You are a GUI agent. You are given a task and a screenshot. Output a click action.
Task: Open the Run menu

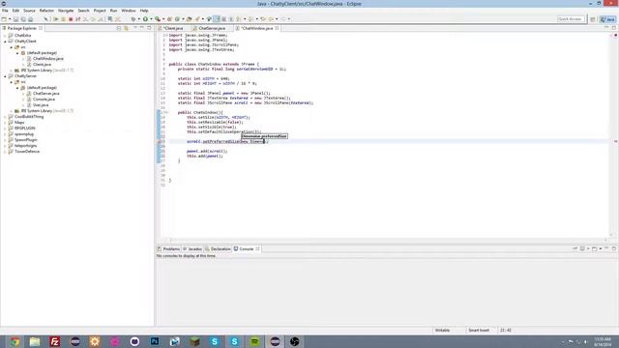tap(113, 11)
